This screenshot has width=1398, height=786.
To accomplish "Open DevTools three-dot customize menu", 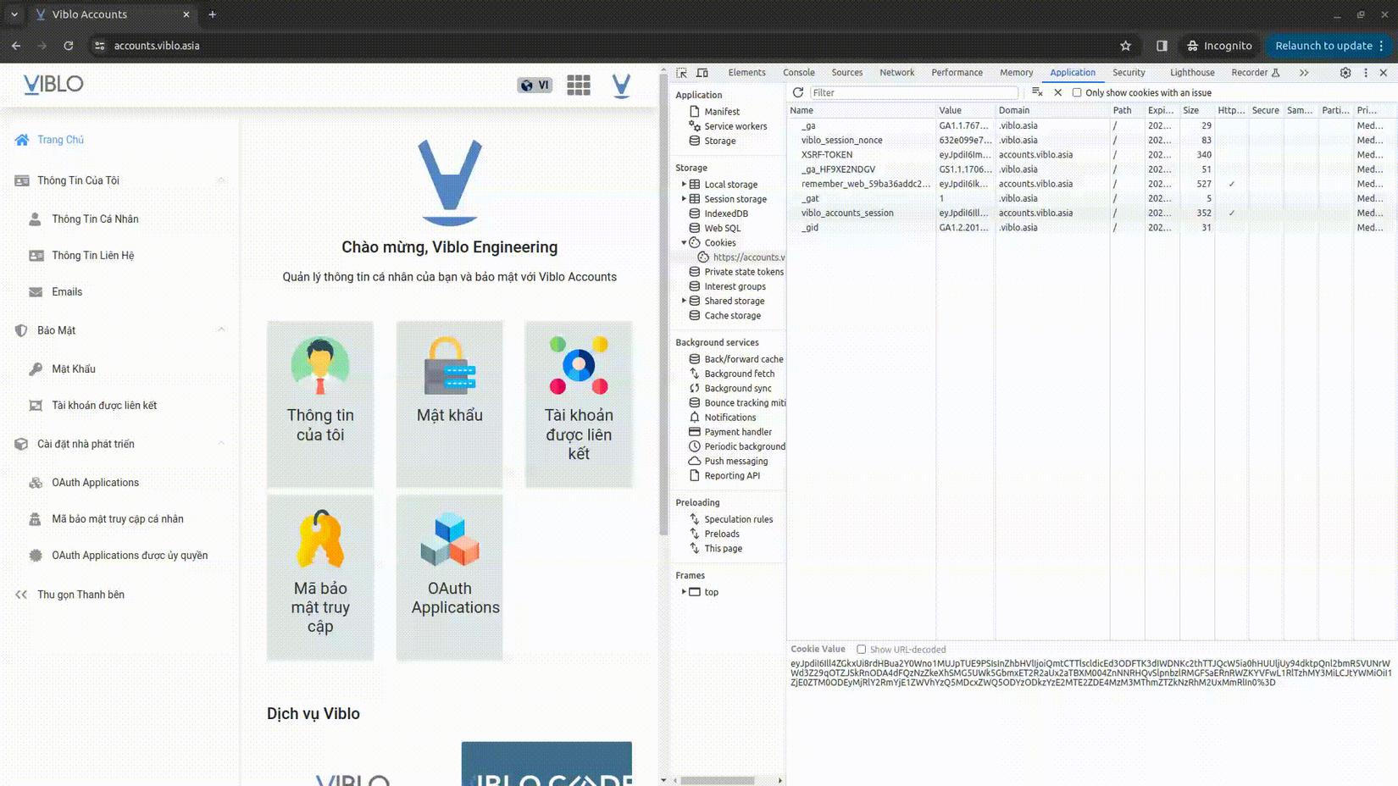I will coord(1366,73).
